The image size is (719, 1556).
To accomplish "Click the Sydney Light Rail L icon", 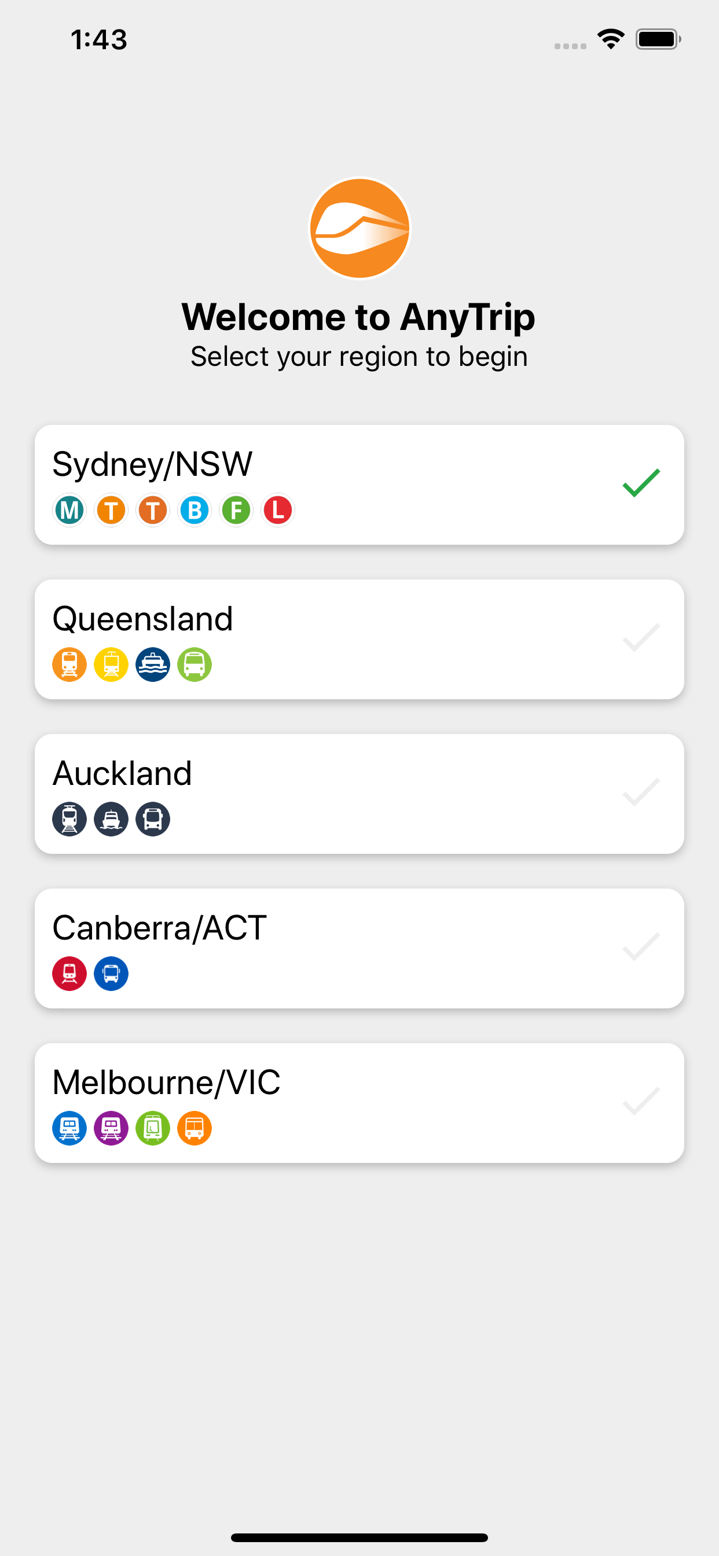I will tap(278, 511).
